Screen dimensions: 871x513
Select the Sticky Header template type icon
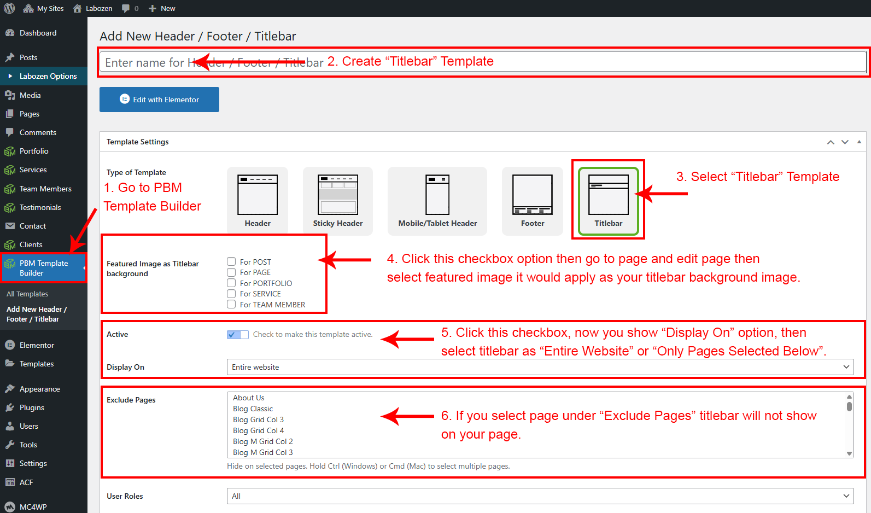[338, 195]
